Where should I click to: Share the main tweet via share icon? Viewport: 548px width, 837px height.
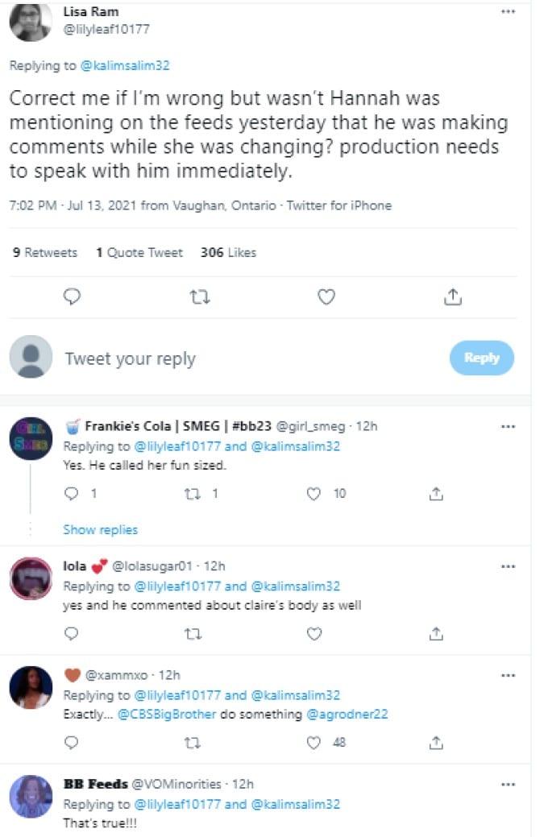pyautogui.click(x=453, y=297)
